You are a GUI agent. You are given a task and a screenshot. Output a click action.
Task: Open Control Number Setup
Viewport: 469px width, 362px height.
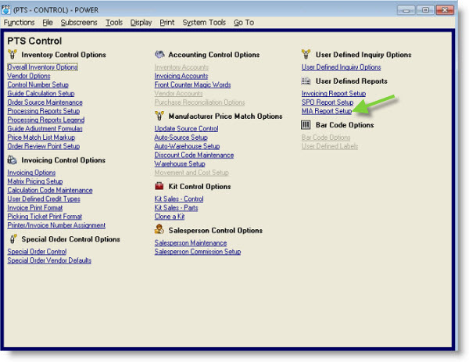coord(38,84)
